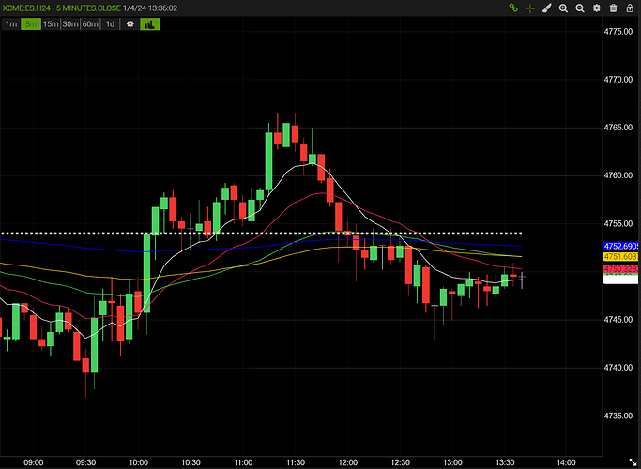The width and height of the screenshot is (641, 469).
Task: Click the red 4750.328 price label
Action: (620, 269)
